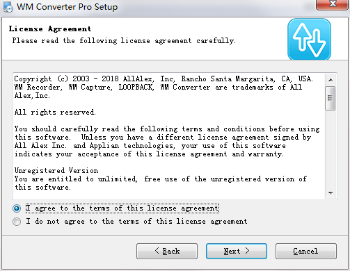Image resolution: width=350 pixels, height=271 pixels.
Task: Go back with the Back button
Action: (167, 251)
